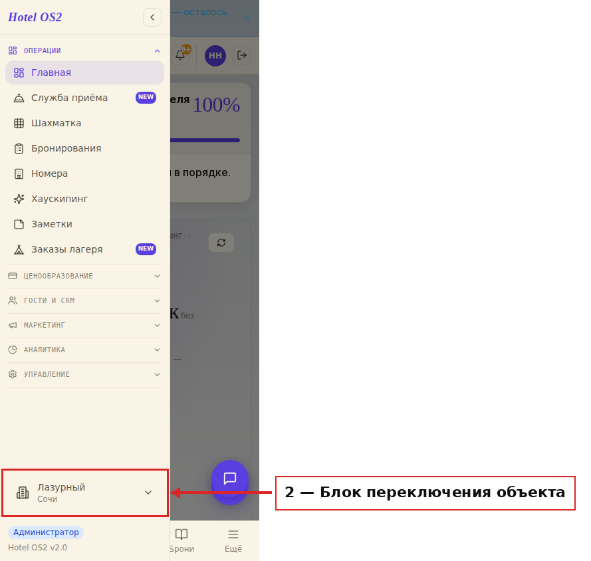Open Заказы лагеря page

[x=84, y=249]
